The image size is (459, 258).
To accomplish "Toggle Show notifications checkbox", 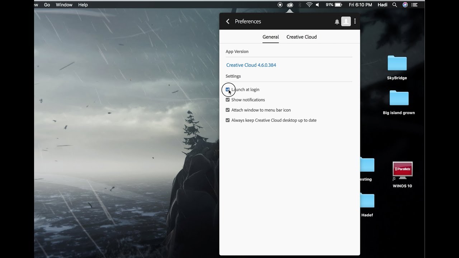I will (227, 100).
